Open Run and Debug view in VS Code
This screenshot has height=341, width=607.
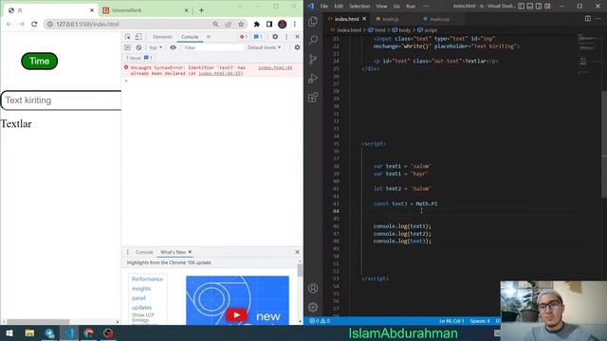coord(313,78)
